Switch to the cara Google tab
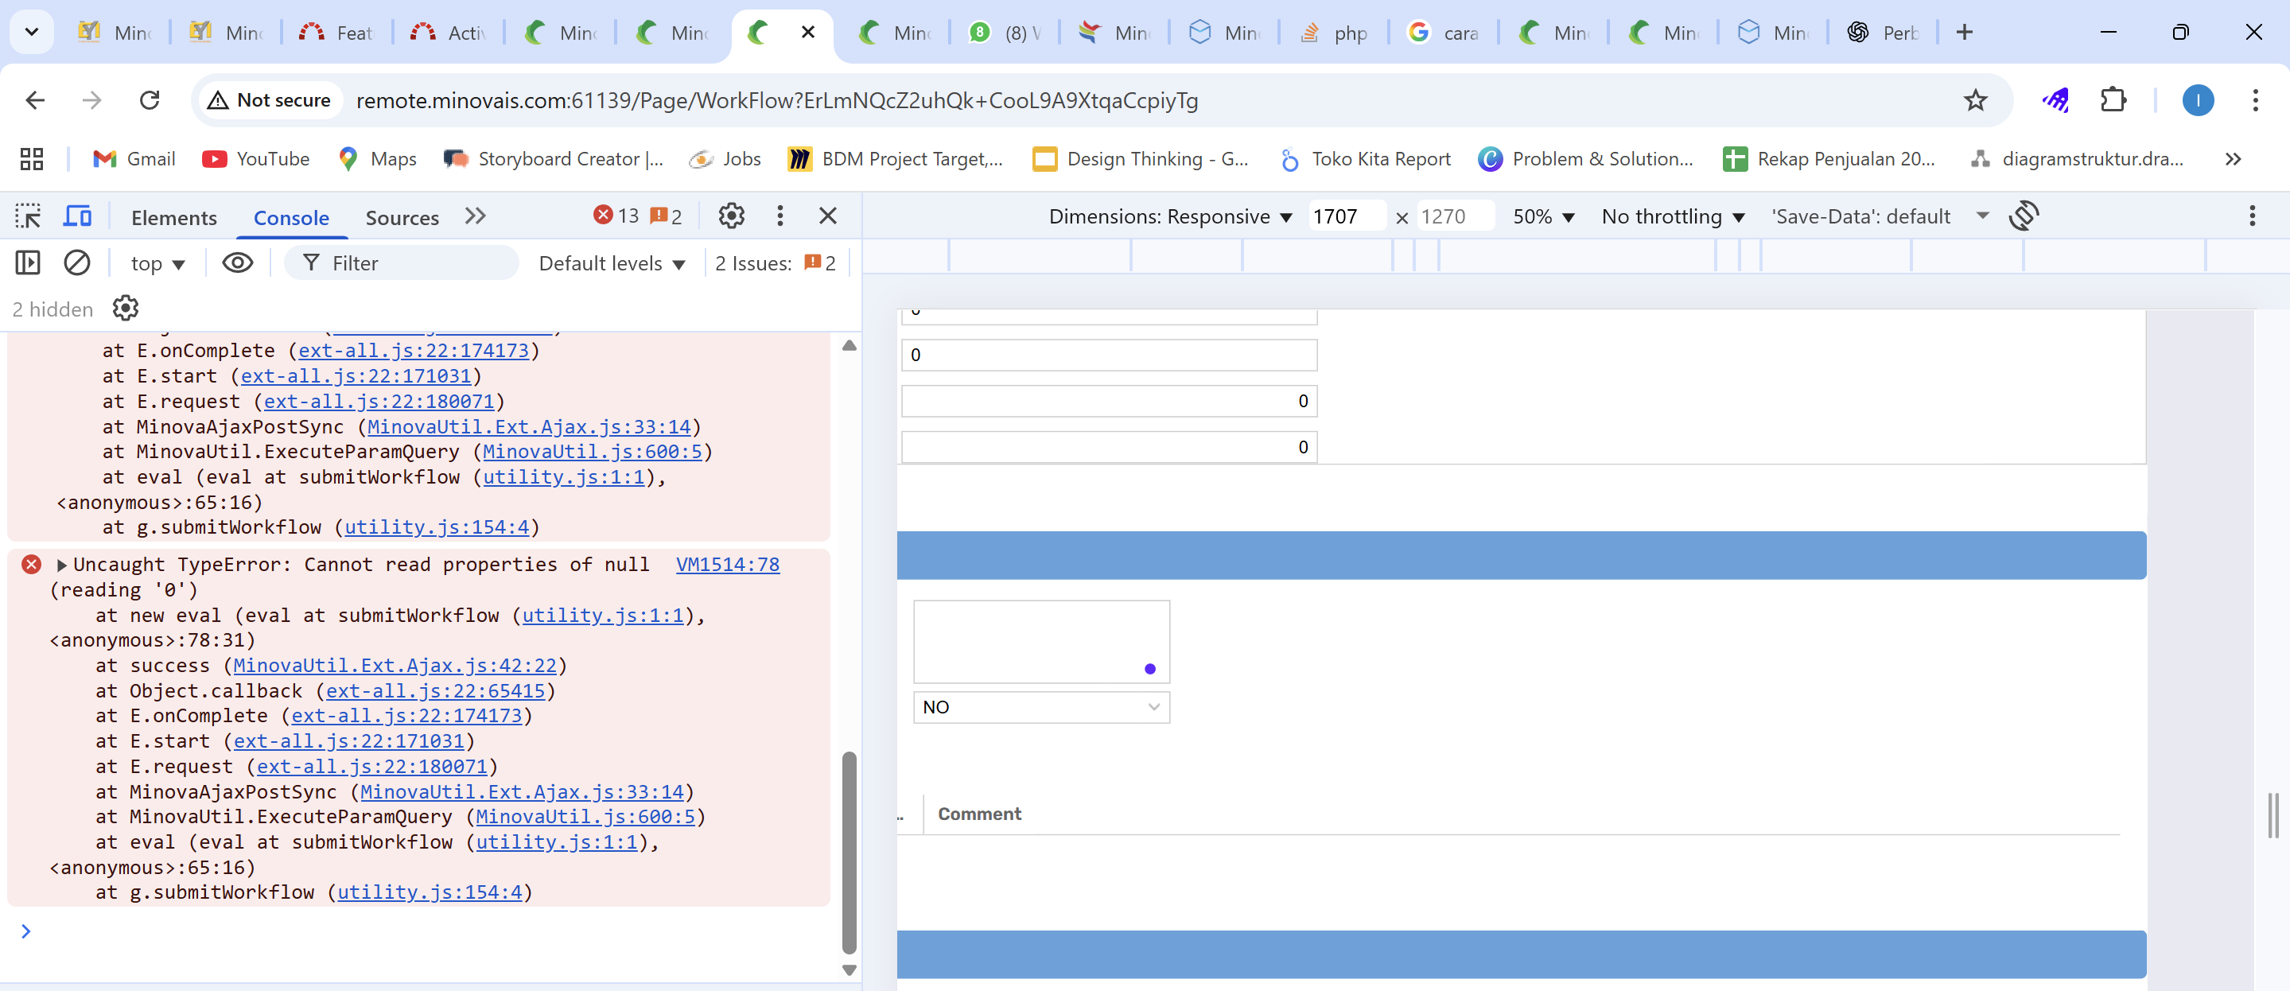Screen dimensions: 2290x991 click(1444, 33)
